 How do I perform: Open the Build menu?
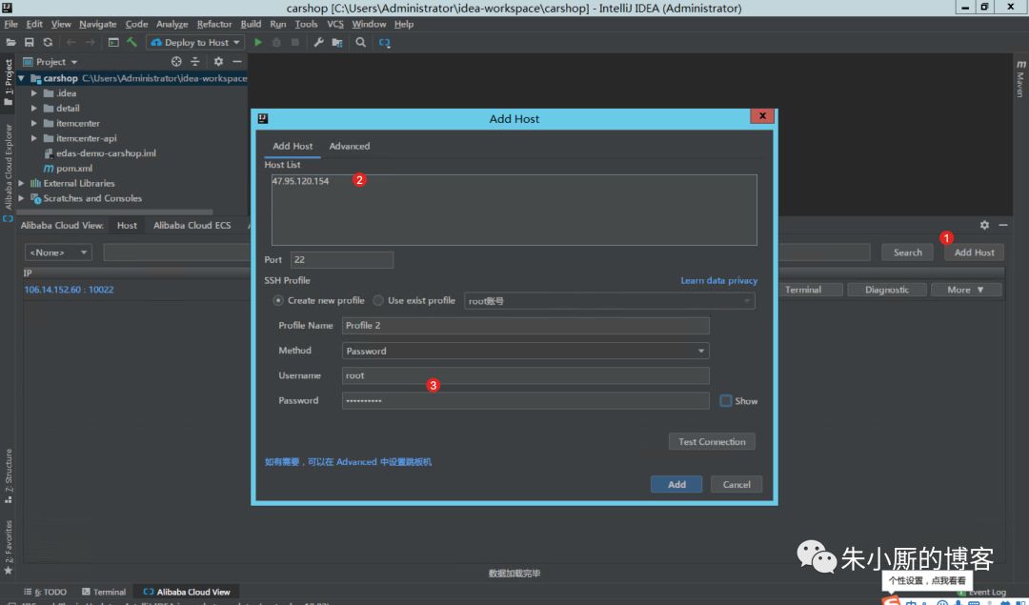(251, 24)
